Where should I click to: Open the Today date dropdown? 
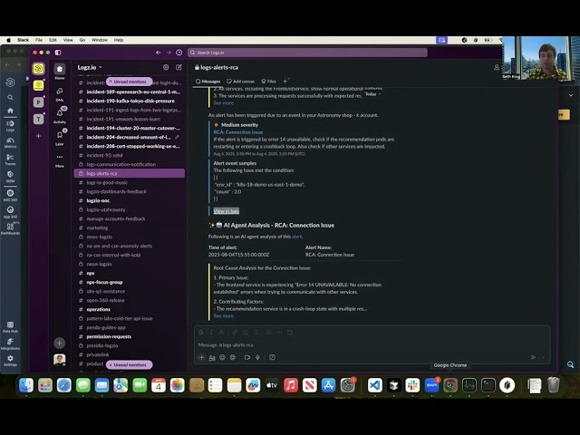tap(372, 94)
